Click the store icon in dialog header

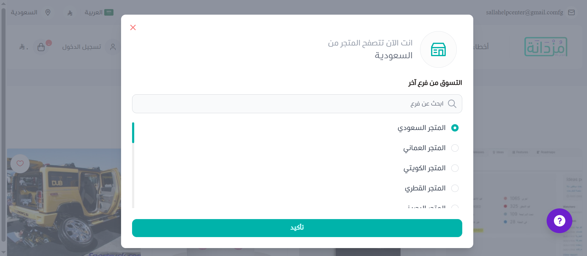[x=438, y=49]
